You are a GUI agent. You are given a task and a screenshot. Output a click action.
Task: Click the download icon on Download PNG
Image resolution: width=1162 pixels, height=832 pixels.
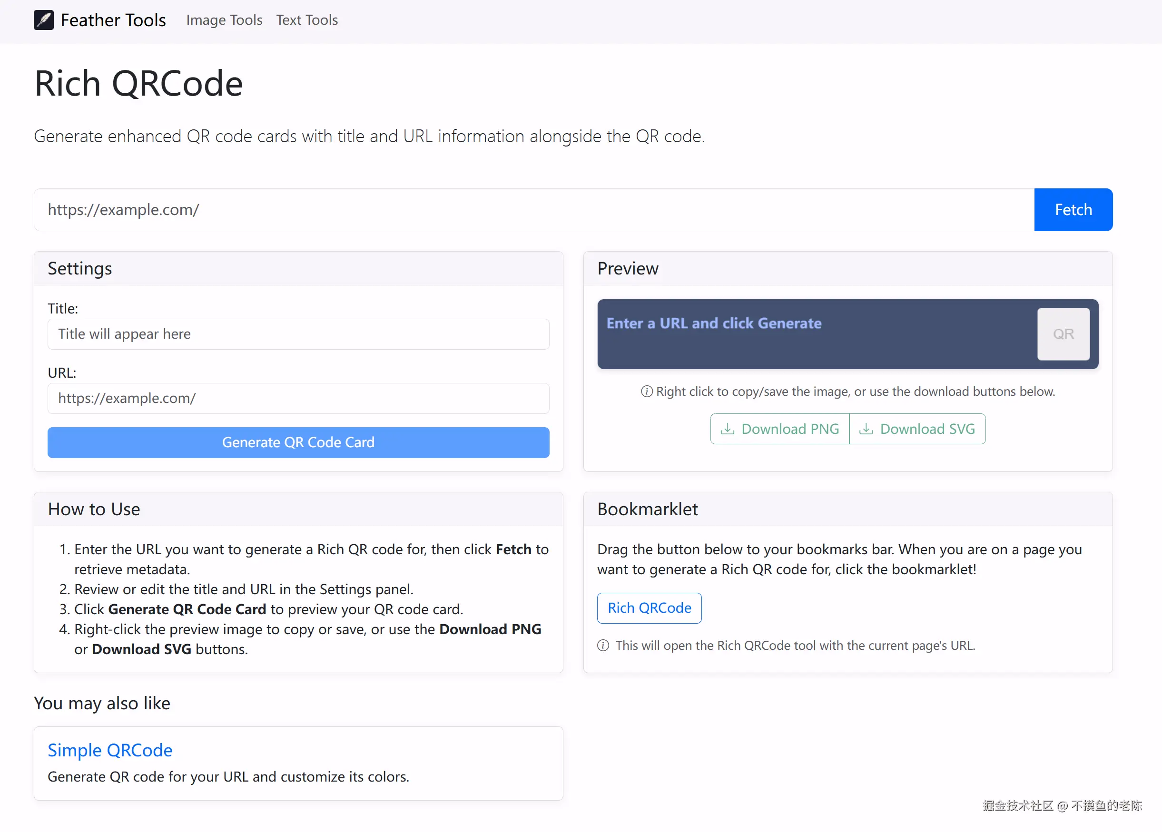pyautogui.click(x=727, y=429)
